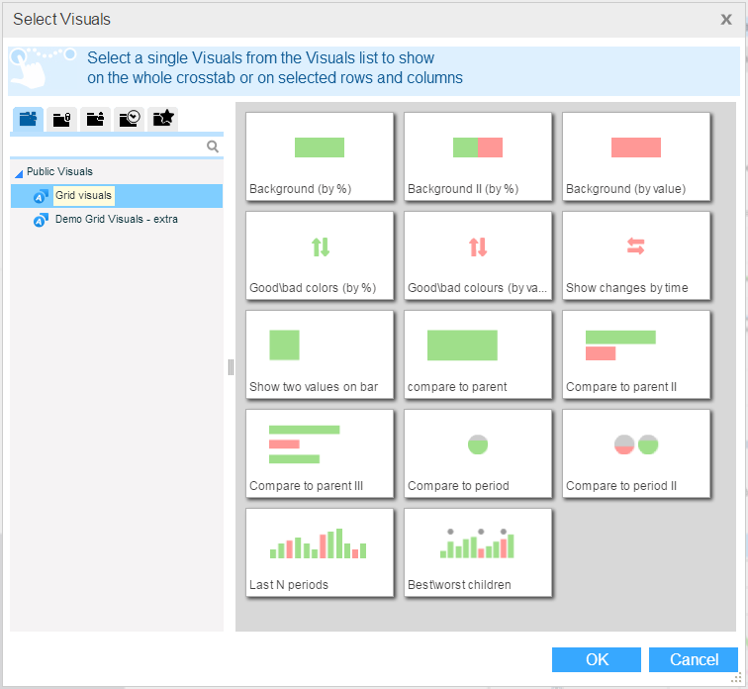The height and width of the screenshot is (689, 748).
Task: Select Grid visuals in the tree
Action: [x=83, y=196]
